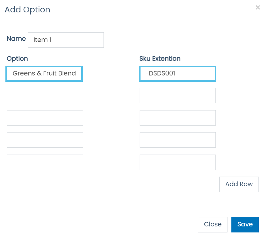Focus the fourth Option input box
This screenshot has height=240, width=266.
coord(45,140)
